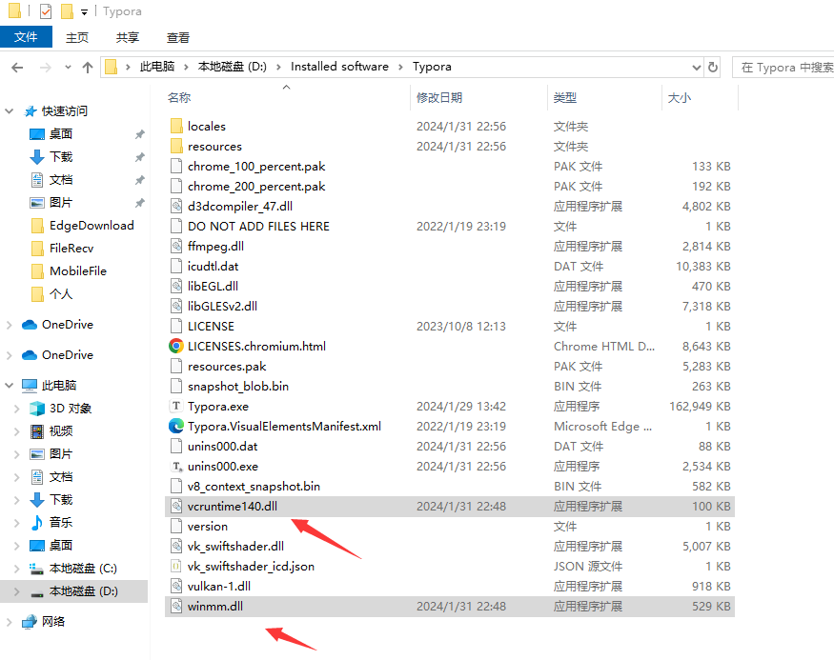Click the Quick access star icon
The width and height of the screenshot is (834, 660).
tap(31, 111)
